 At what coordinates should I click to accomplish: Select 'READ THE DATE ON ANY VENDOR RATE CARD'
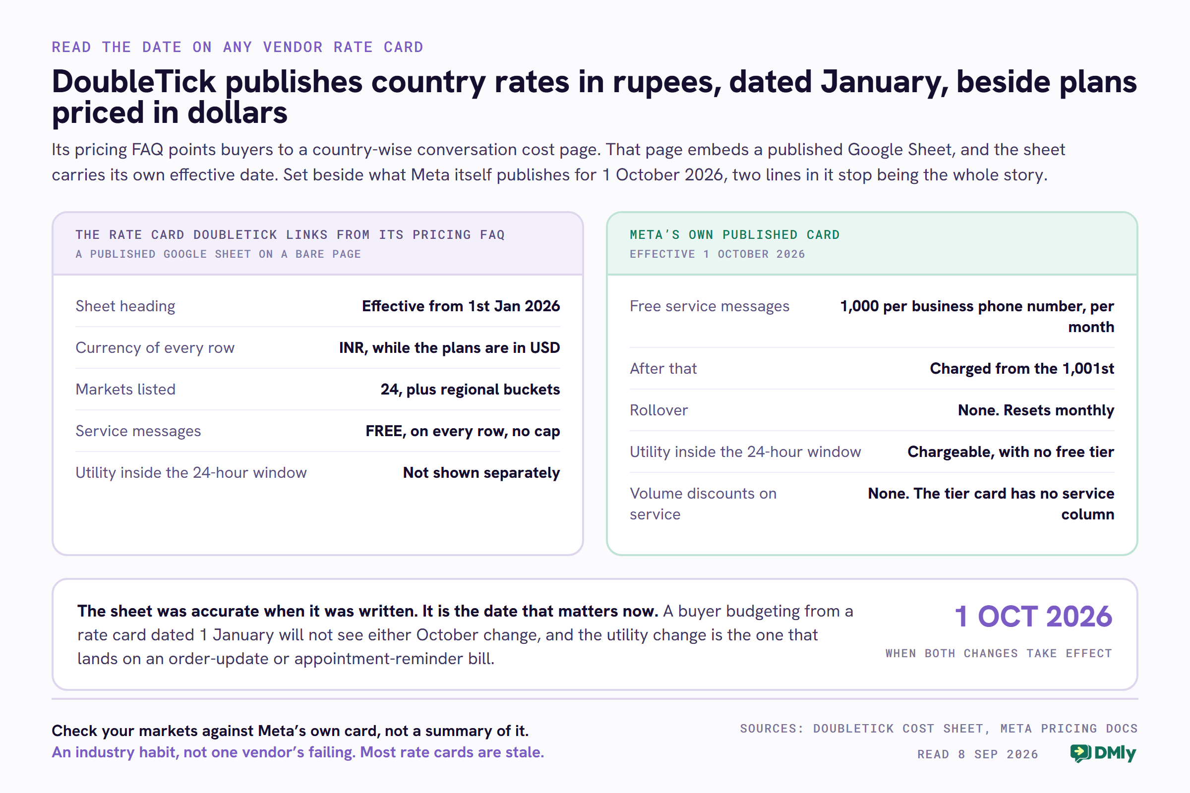[238, 47]
